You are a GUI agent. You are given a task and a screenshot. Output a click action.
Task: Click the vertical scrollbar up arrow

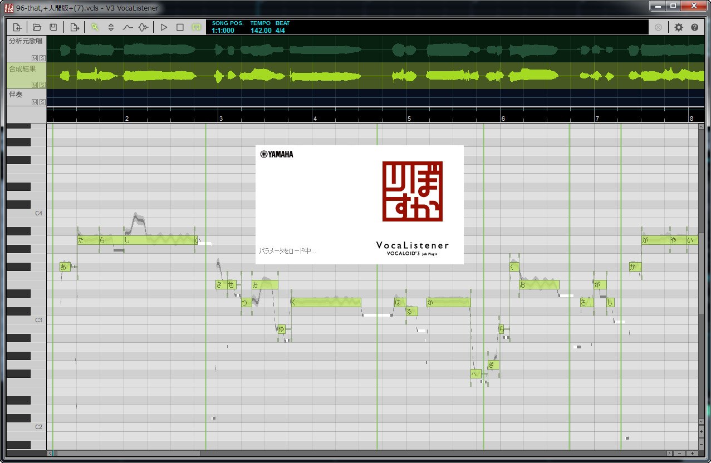pyautogui.click(x=701, y=127)
